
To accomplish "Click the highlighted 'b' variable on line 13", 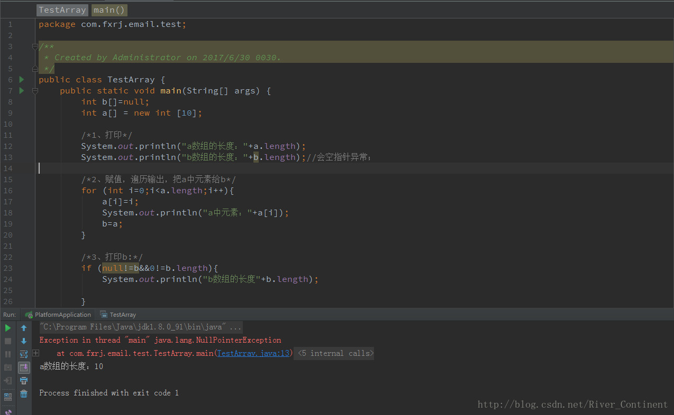I will (x=256, y=157).
